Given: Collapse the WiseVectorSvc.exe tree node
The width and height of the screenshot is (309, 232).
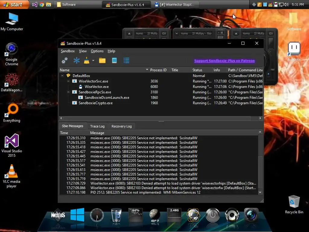Looking at the screenshot, I should point(68,81).
